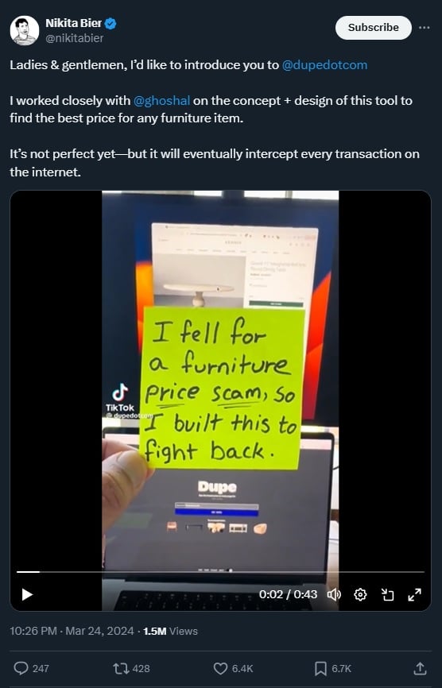The height and width of the screenshot is (688, 442).
Task: Expand video to fullscreen
Action: pyautogui.click(x=414, y=594)
